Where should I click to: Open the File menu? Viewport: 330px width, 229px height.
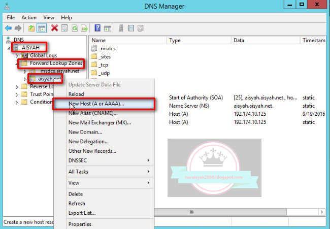pos(11,17)
